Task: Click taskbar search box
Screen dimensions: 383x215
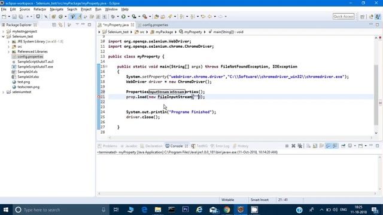Action: tap(60, 210)
